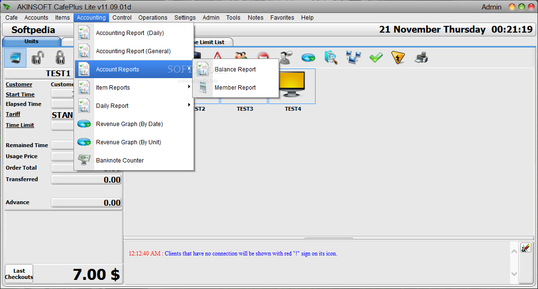This screenshot has width=538, height=289.
Task: Open the pie chart revenue graph icon
Action: click(308, 58)
